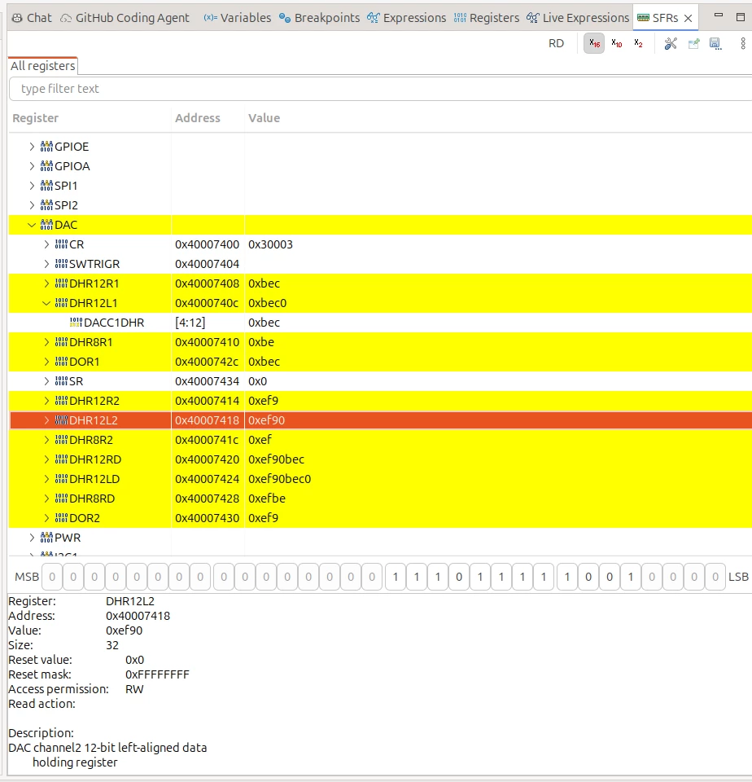Click the export registers toolbar icon
This screenshot has height=782, width=752.
tap(693, 44)
